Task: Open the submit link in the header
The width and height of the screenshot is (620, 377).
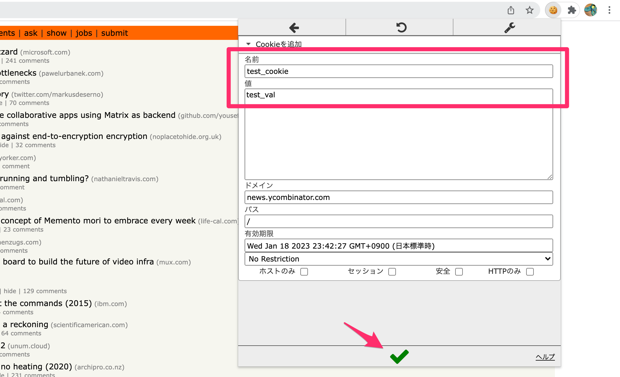Action: [x=115, y=33]
